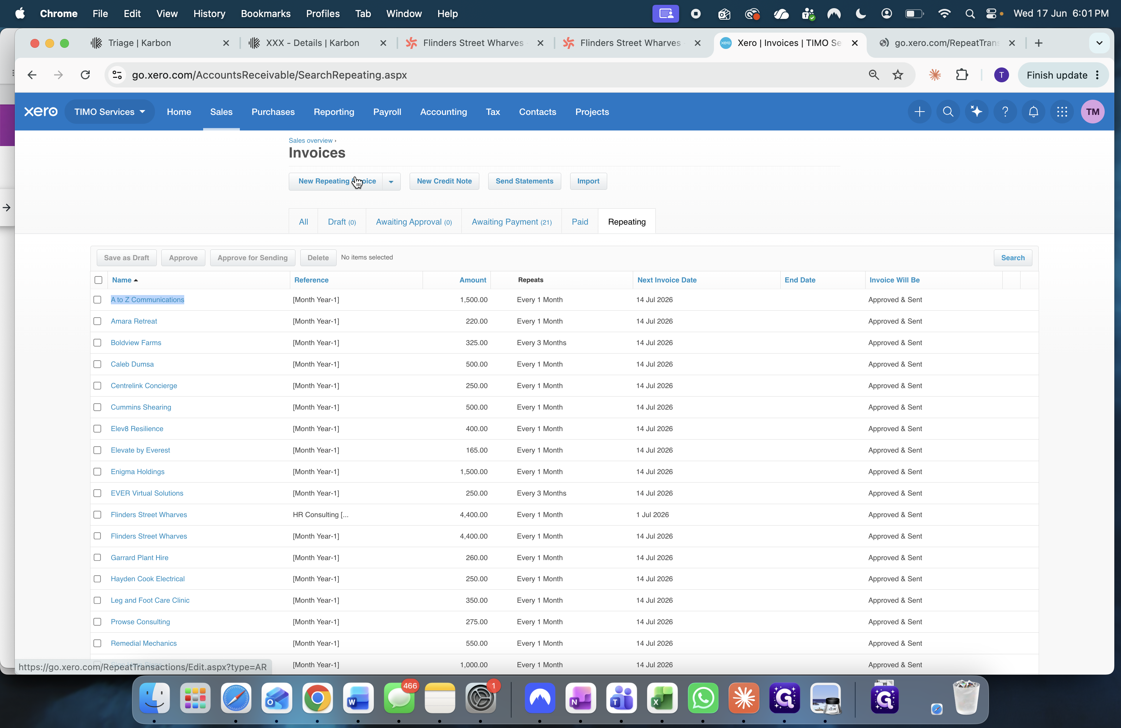The width and height of the screenshot is (1121, 728).
Task: Tick the checkbox for Amara Retreat
Action: pyautogui.click(x=97, y=321)
